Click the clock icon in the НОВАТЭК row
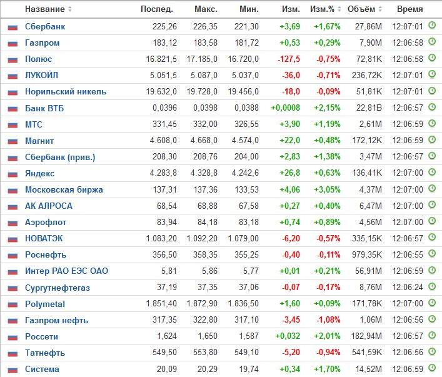Viewport: 442px width, 377px height. coord(432,237)
